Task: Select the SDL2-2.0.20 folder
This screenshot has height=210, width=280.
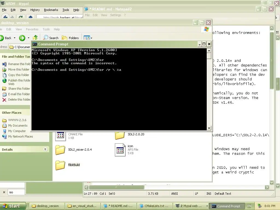Action: tap(120, 136)
